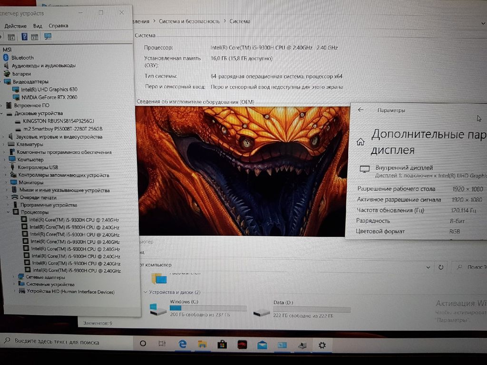This screenshot has width=487, height=365.
Task: Click the "16,0 ГБ (15,8 ГБ доступно)" memory value
Action: [241, 58]
